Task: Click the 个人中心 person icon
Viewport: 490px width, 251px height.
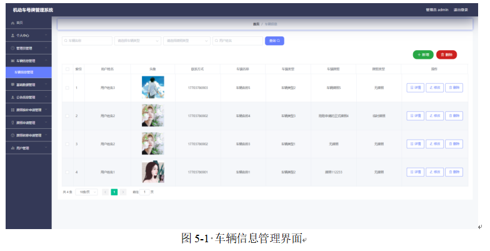Action: 12,36
